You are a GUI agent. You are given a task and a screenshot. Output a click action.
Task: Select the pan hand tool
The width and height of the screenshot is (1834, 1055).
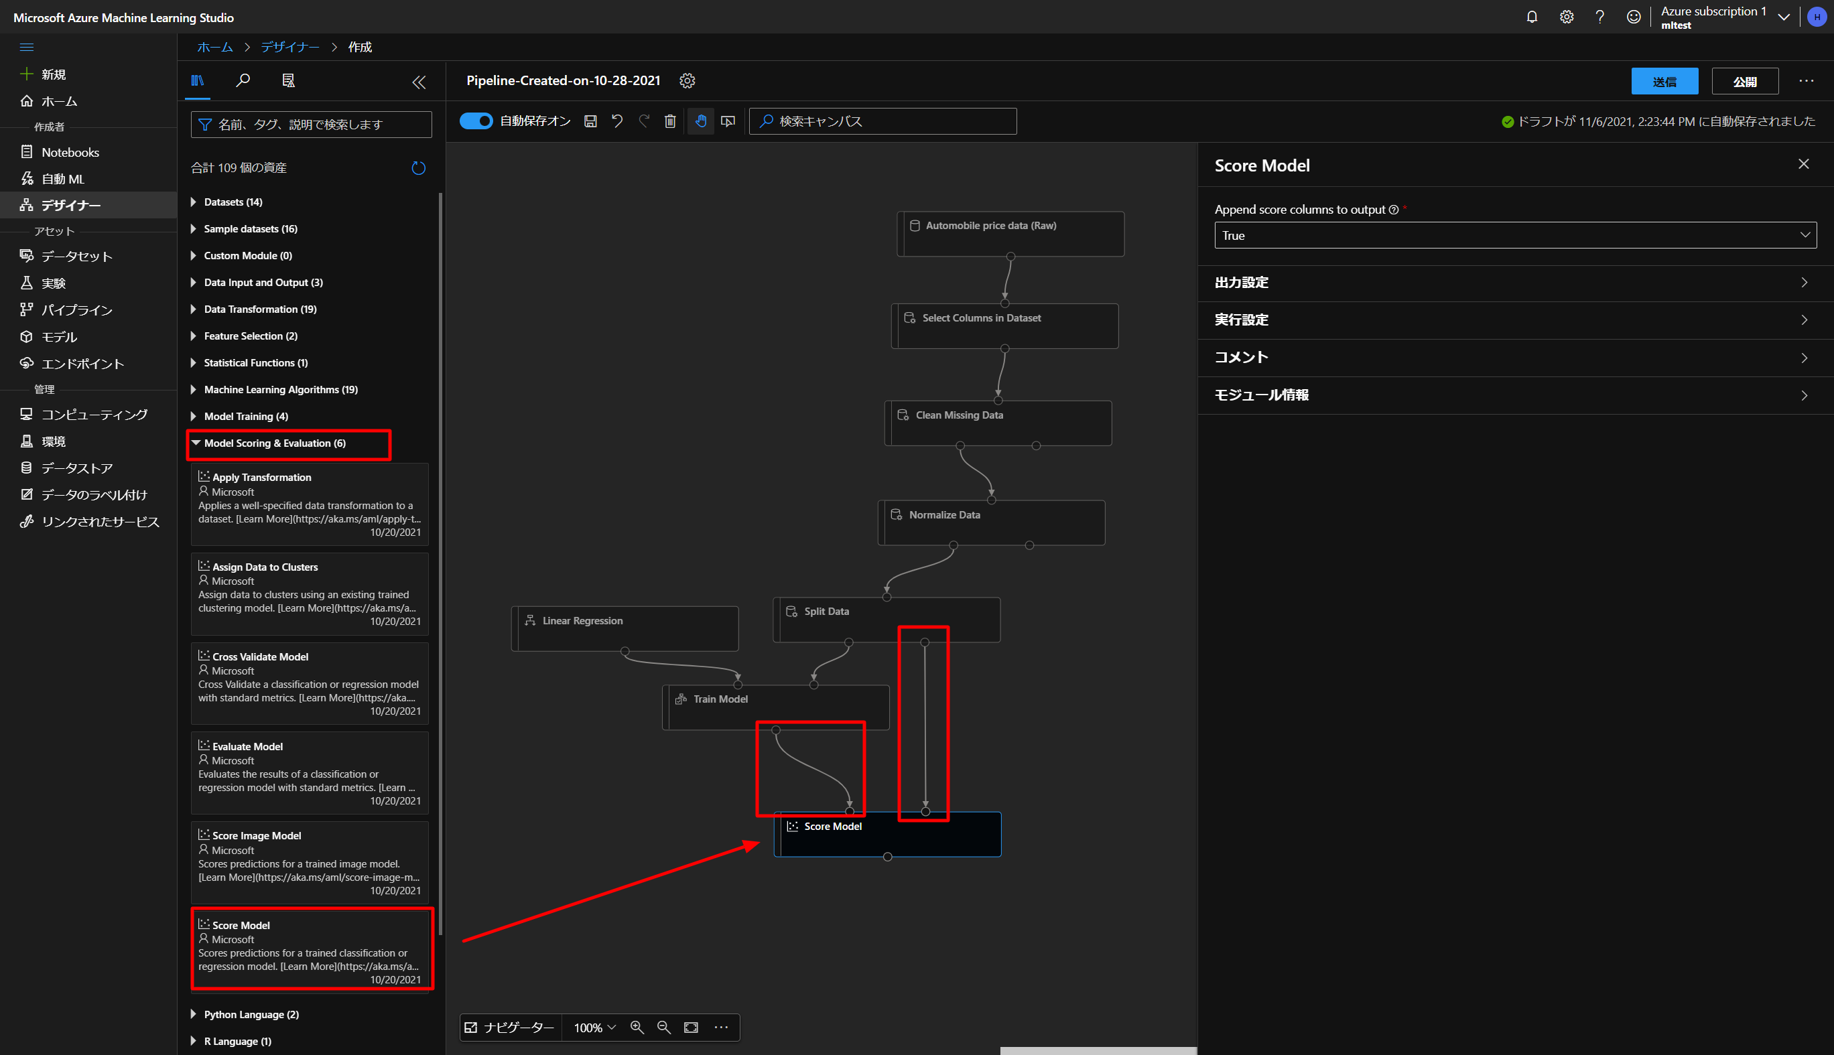coord(700,121)
